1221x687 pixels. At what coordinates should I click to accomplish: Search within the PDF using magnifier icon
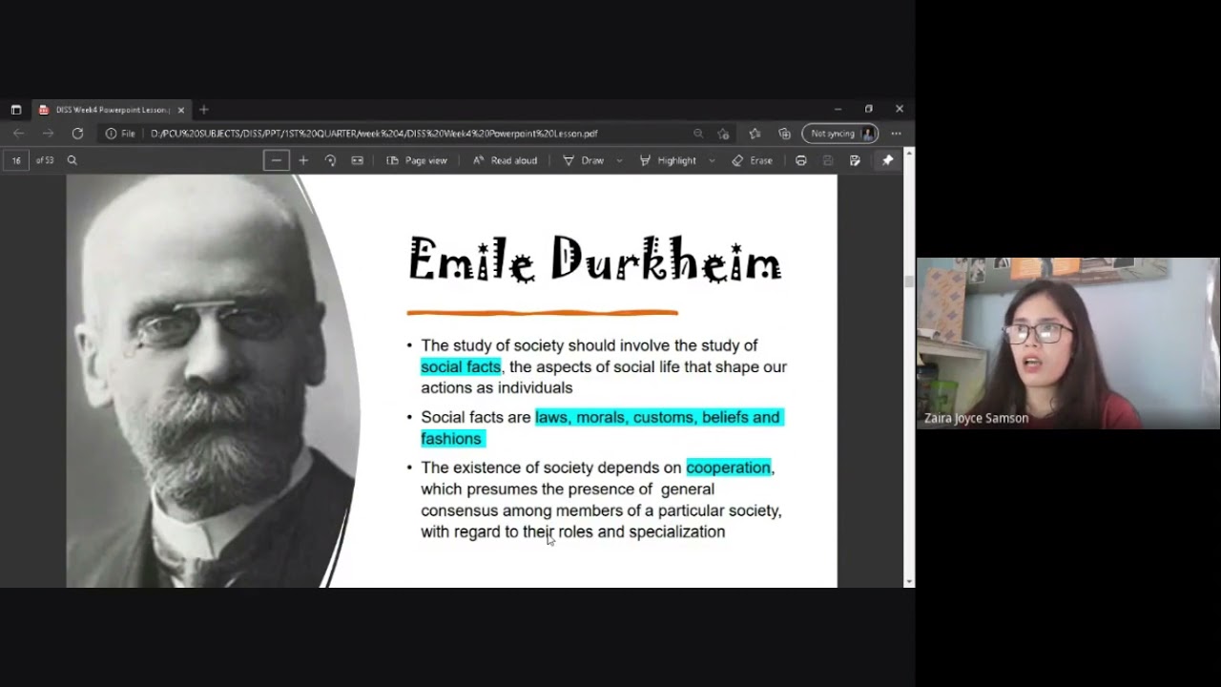[72, 160]
